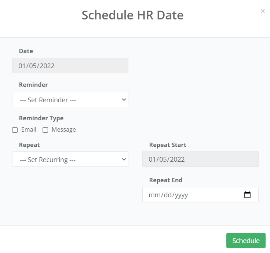Open the Repeat End calendar picker icon
270x253 pixels.
(247, 195)
